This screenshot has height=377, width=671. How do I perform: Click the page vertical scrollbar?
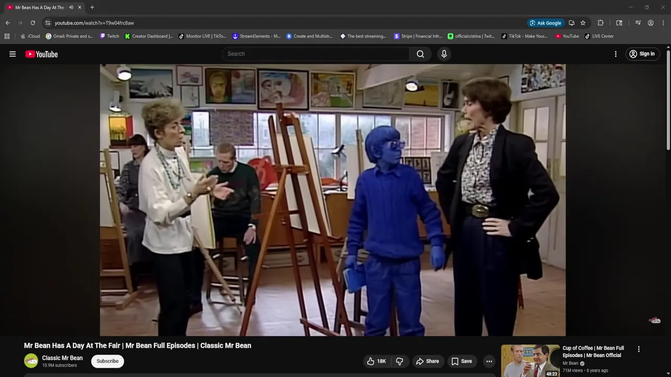pyautogui.click(x=668, y=99)
